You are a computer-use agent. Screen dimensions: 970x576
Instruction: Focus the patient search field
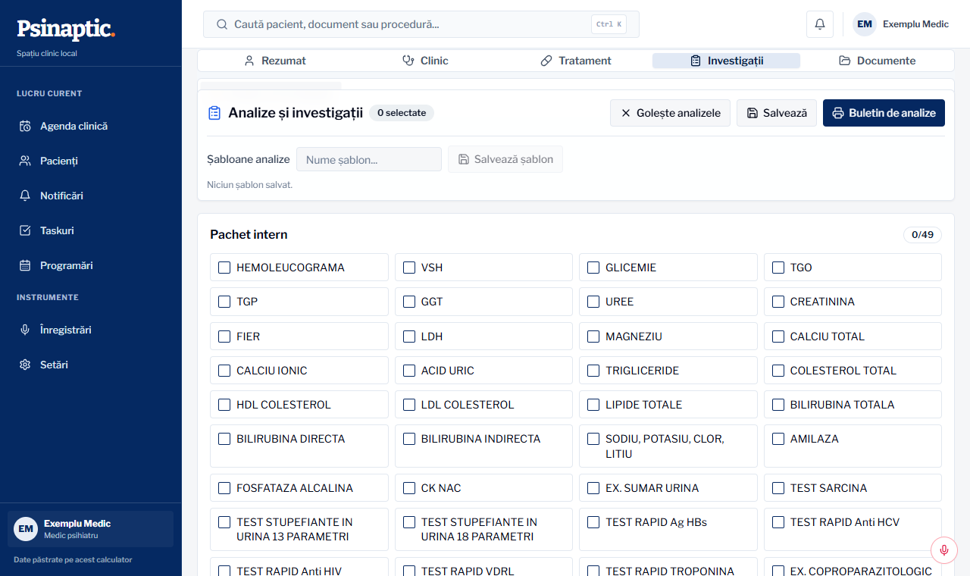(x=421, y=24)
